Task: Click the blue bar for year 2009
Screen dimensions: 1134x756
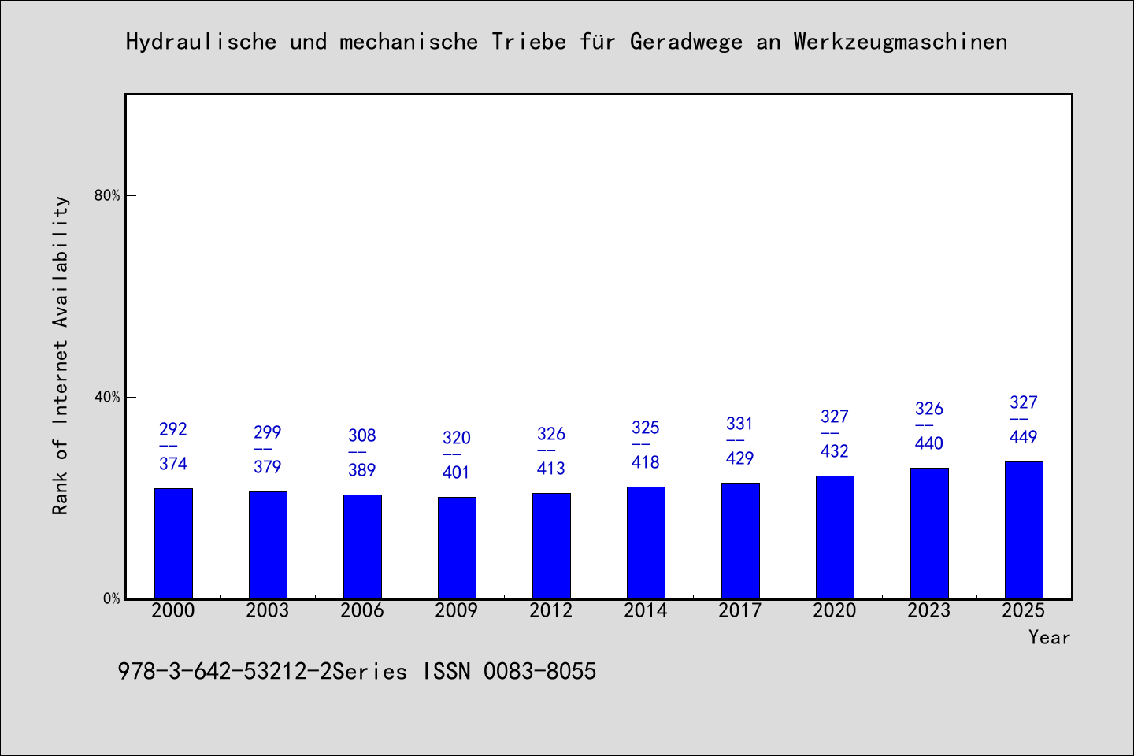Action: tap(457, 547)
